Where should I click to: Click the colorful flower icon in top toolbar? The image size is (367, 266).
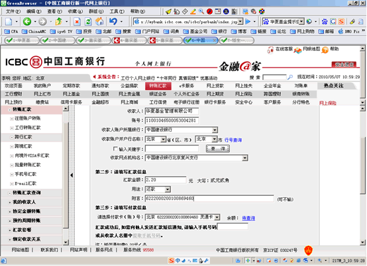[x=262, y=11]
